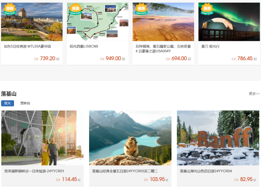Switch to the 贾斯伯 tab

pyautogui.click(x=25, y=103)
